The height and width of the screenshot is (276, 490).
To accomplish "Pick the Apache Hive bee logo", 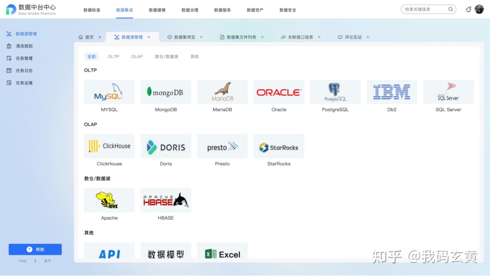I will point(109,200).
